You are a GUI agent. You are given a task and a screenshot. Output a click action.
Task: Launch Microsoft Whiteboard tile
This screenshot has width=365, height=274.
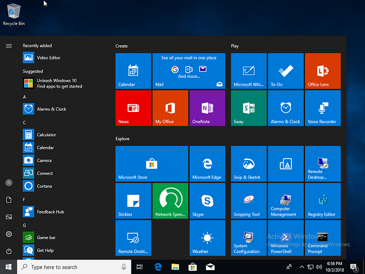(249, 71)
